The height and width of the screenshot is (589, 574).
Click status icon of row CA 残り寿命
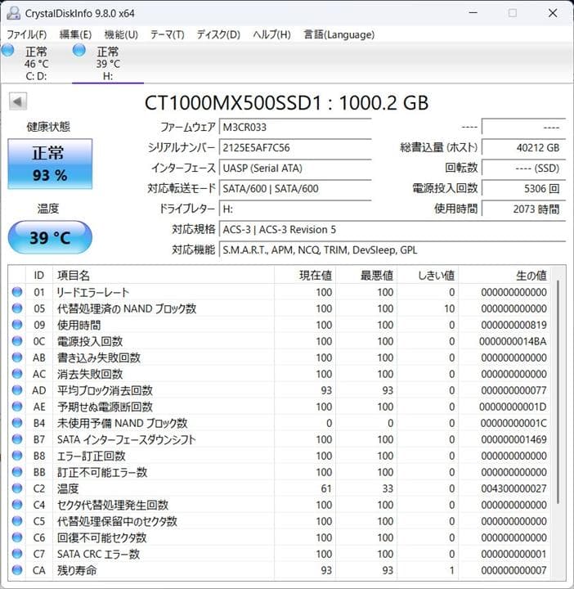click(x=17, y=570)
